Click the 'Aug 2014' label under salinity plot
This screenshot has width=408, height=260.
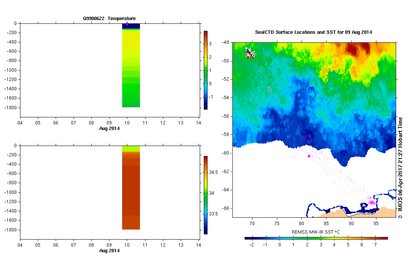pyautogui.click(x=109, y=251)
